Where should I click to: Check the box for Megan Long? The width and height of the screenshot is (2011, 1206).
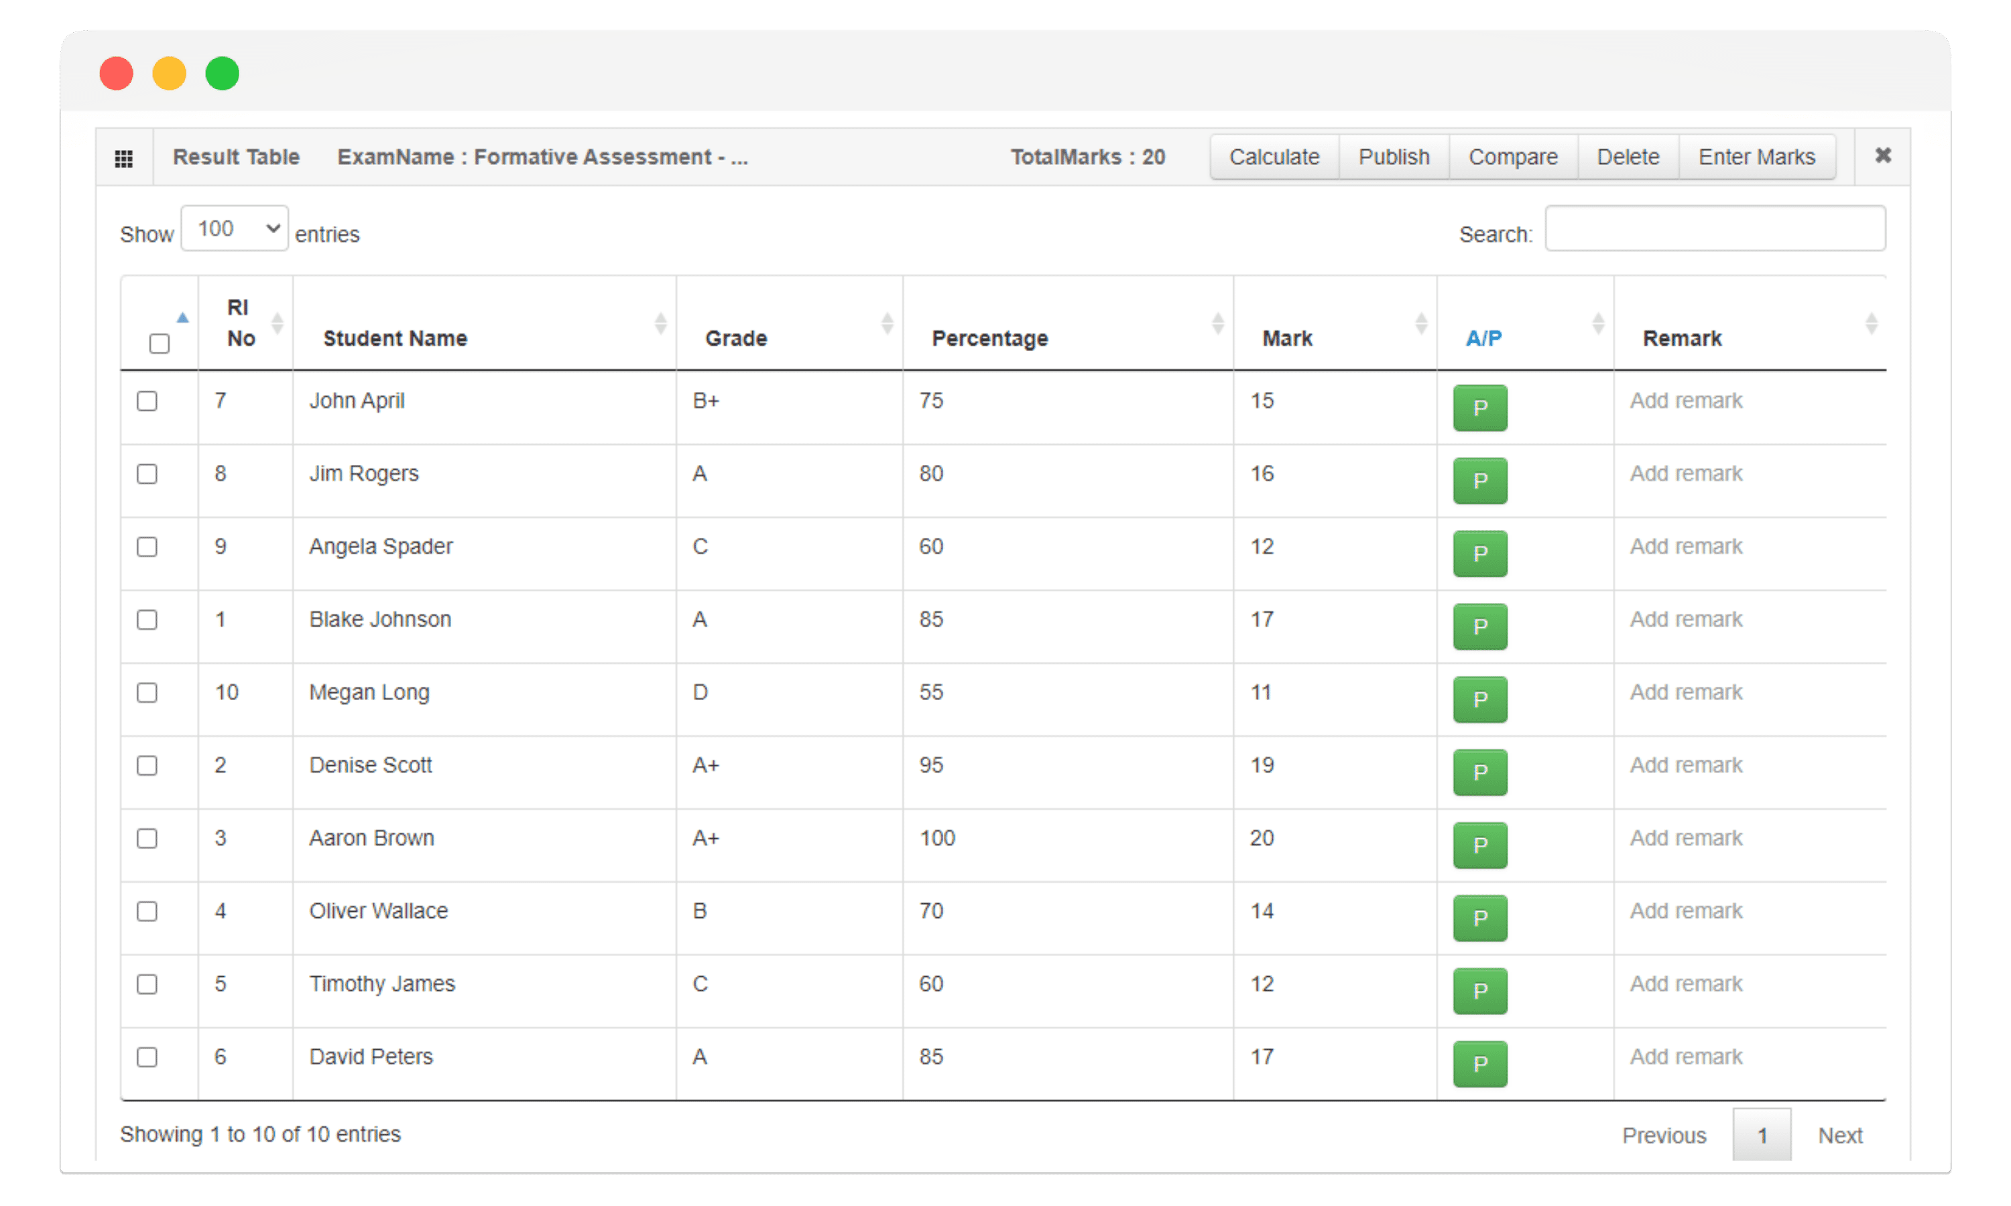147,693
